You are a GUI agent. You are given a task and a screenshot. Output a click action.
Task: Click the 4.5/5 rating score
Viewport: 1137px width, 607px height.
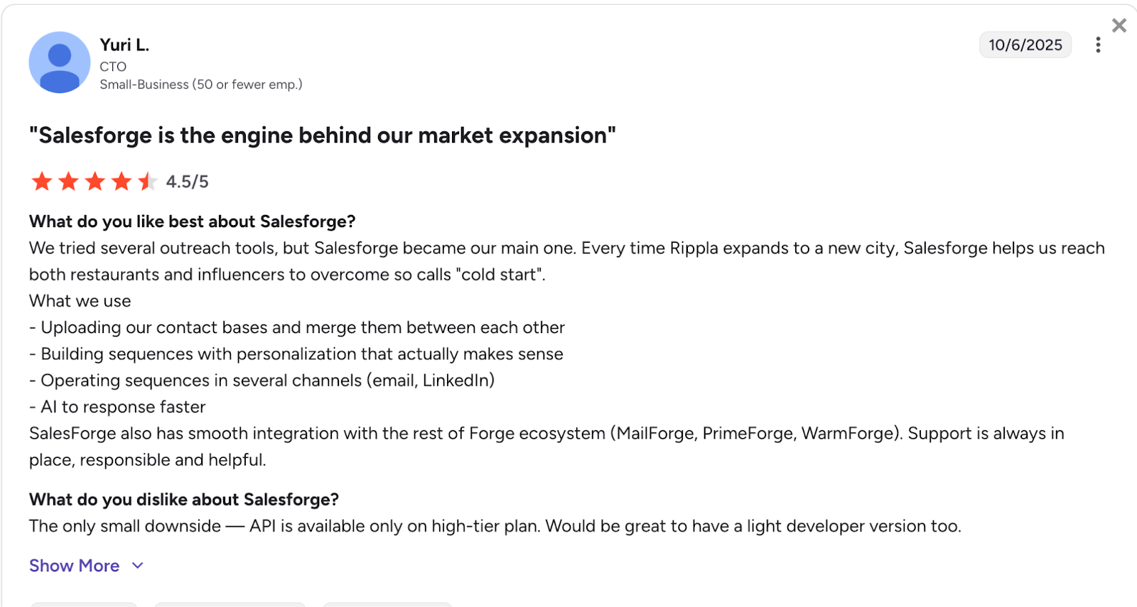click(188, 182)
